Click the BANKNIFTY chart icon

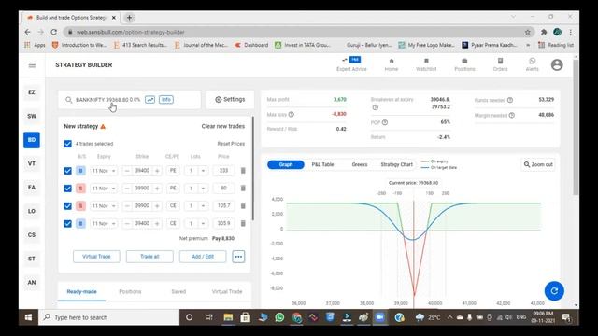point(149,100)
